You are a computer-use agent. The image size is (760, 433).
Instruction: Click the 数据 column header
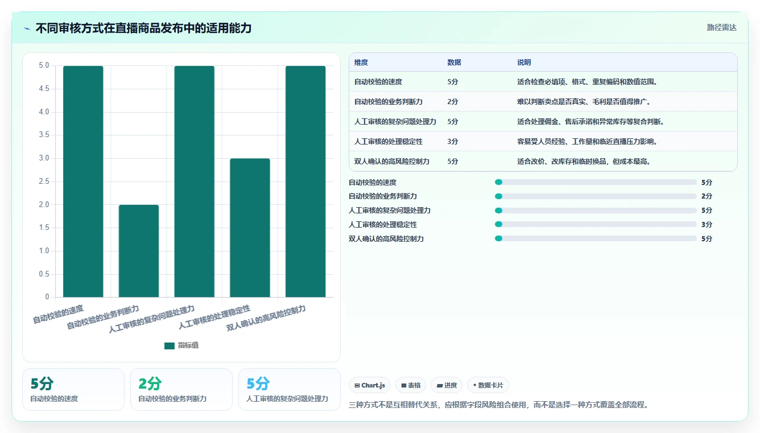pos(454,63)
